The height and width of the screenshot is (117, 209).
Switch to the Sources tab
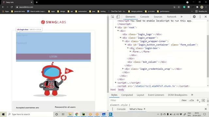pos(158,17)
